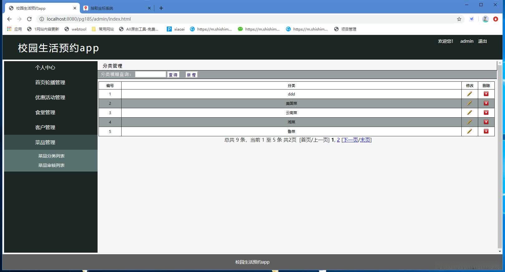Click the 新增 add button

pos(191,75)
